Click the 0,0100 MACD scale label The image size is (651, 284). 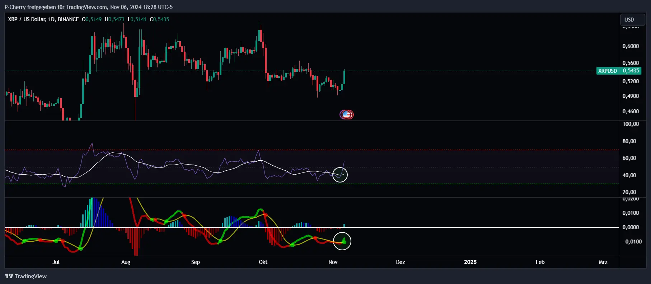[x=631, y=213]
